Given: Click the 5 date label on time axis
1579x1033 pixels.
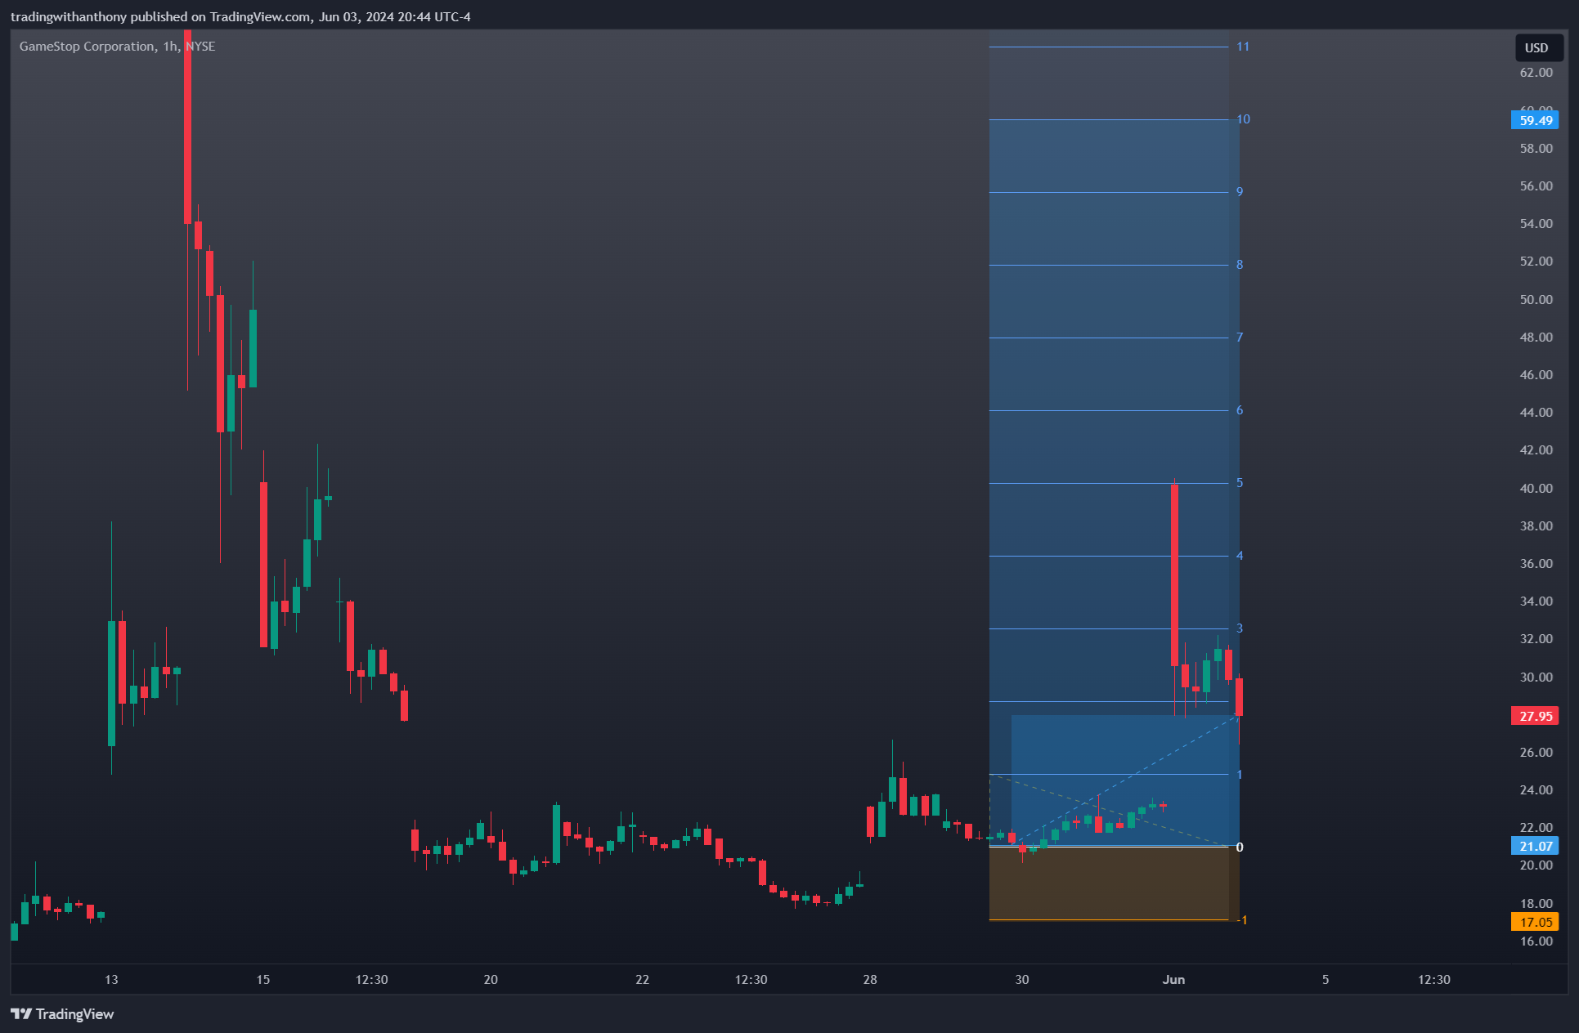Looking at the screenshot, I should click(x=1326, y=979).
